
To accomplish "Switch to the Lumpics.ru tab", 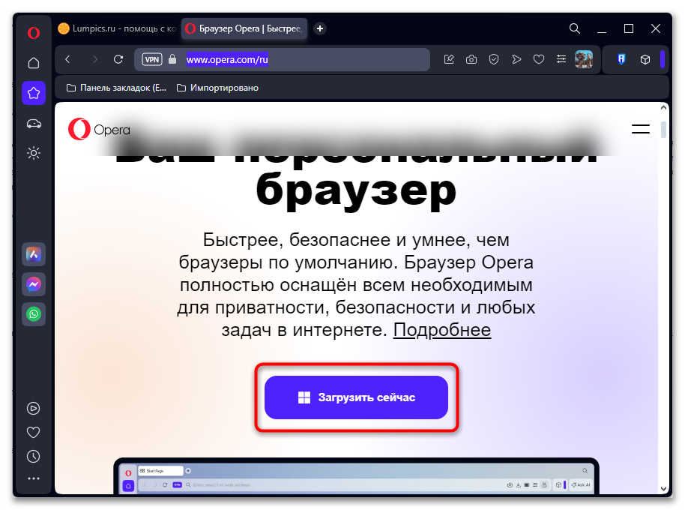I will (x=117, y=28).
